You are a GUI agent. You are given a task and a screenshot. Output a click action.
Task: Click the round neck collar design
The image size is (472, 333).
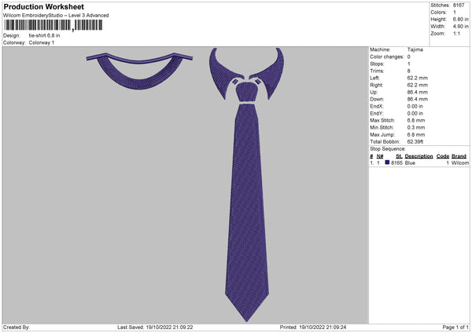(139, 71)
